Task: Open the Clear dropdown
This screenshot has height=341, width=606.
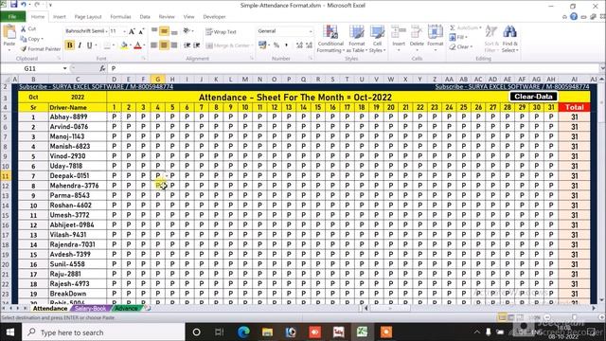Action: (472, 46)
